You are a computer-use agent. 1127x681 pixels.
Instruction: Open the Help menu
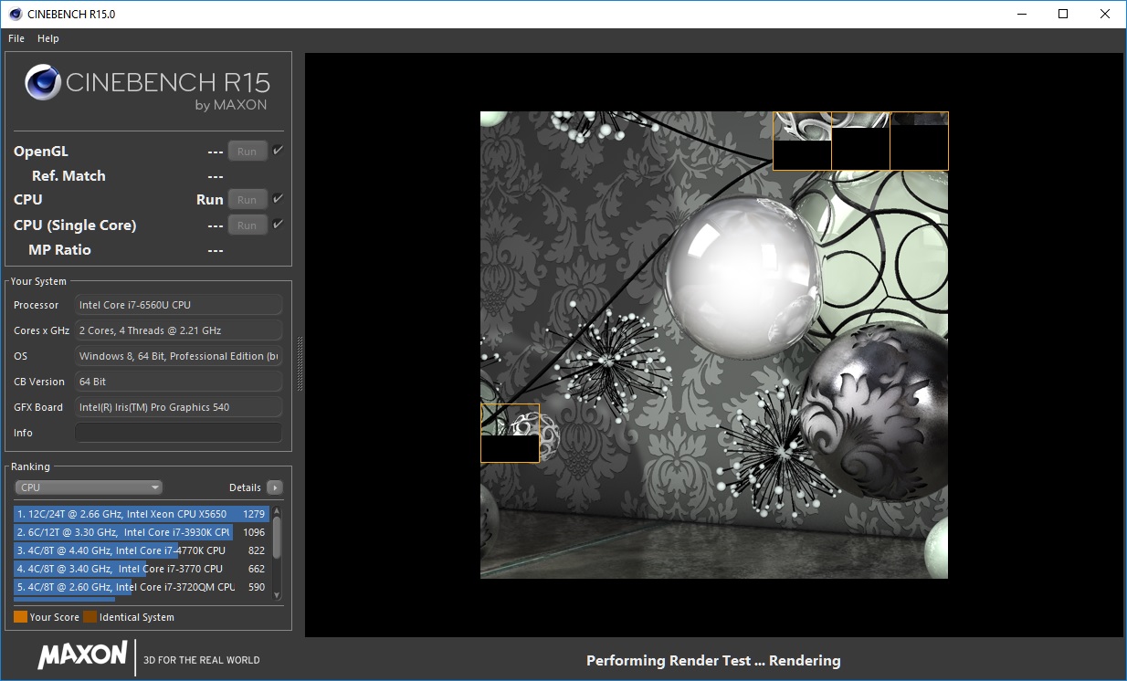48,38
